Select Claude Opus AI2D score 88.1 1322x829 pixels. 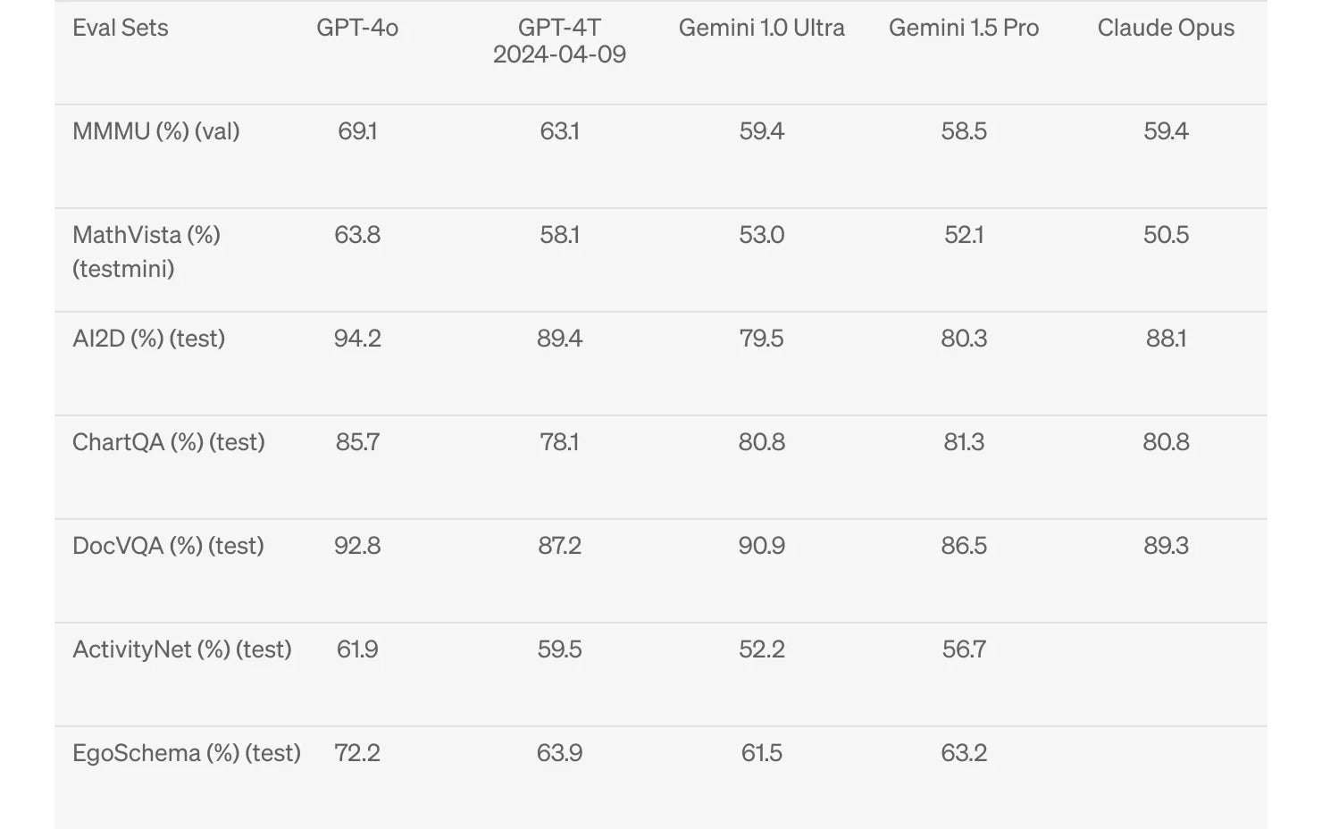point(1166,339)
